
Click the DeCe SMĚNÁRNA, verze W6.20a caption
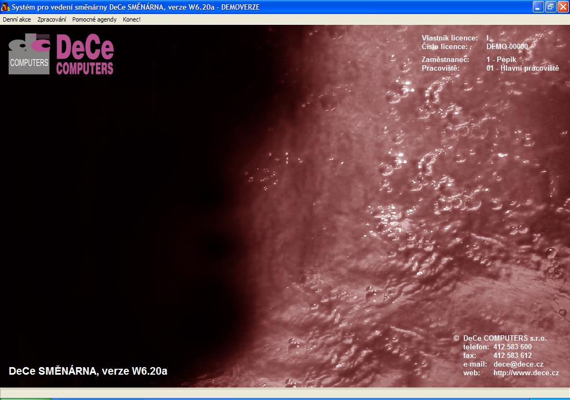coord(88,371)
